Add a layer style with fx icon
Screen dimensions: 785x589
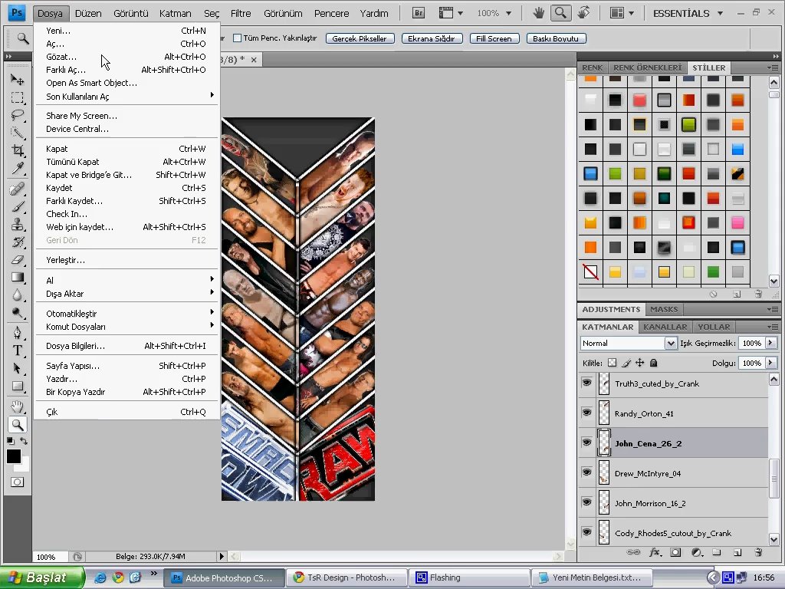pos(655,552)
